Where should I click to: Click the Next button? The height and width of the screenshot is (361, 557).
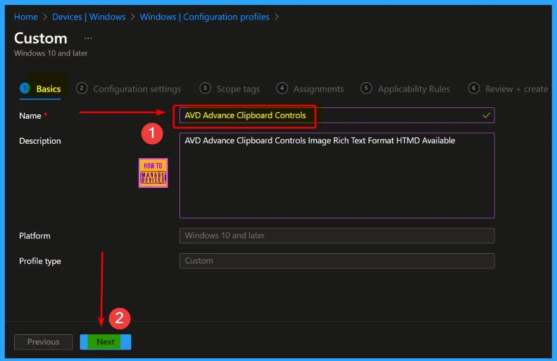point(106,342)
